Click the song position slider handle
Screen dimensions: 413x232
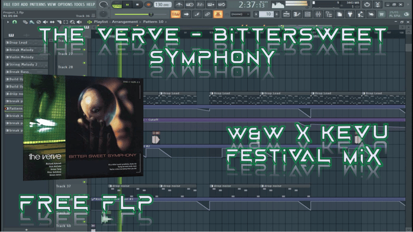[x=151, y=14]
